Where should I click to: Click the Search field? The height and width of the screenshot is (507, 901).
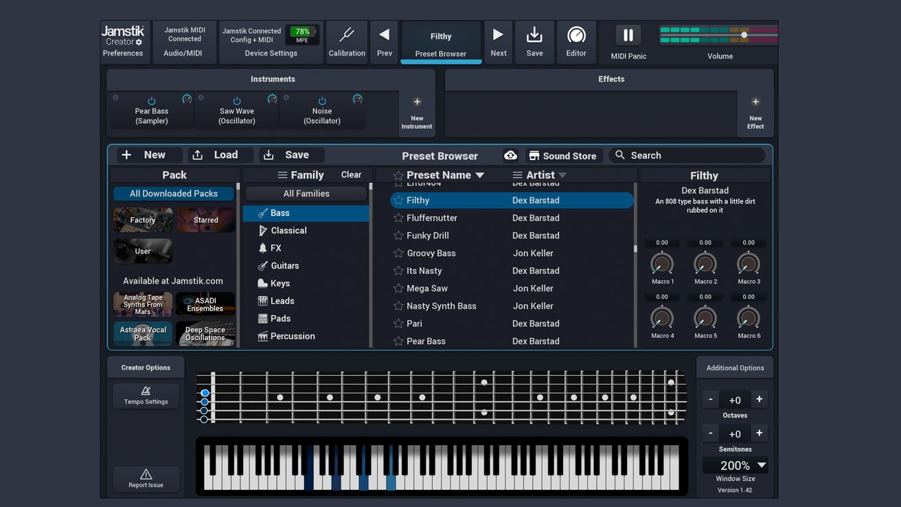[x=687, y=155]
